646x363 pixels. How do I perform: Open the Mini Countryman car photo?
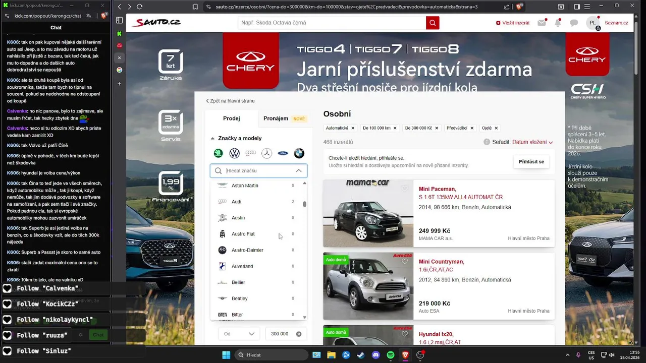click(x=368, y=286)
